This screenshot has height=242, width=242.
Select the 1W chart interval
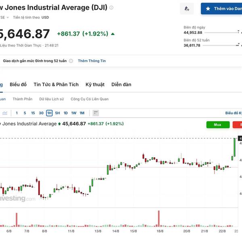pos(74,113)
